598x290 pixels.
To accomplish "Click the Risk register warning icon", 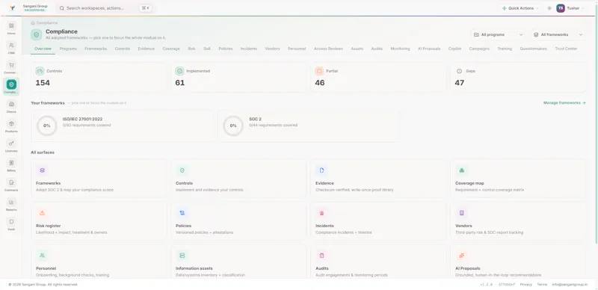I will [x=43, y=213].
